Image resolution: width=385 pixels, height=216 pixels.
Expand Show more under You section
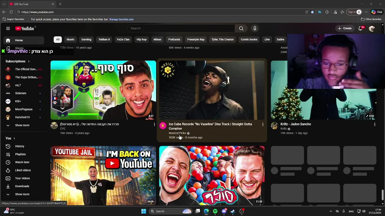pyautogui.click(x=24, y=194)
